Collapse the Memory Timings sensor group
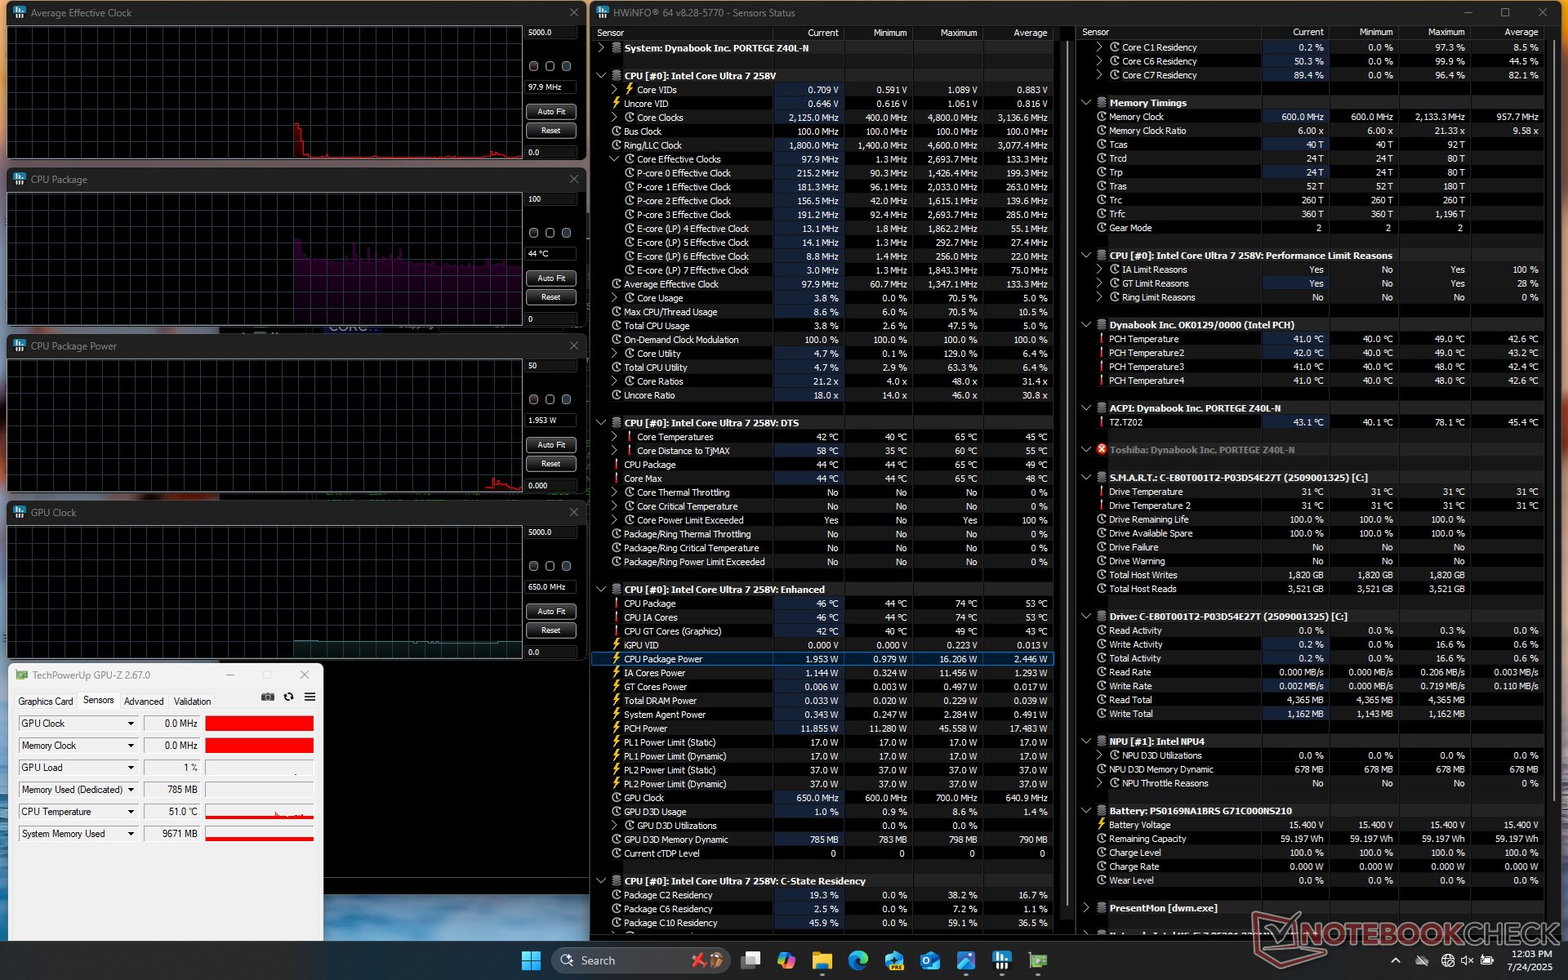This screenshot has height=980, width=1568. click(1086, 103)
